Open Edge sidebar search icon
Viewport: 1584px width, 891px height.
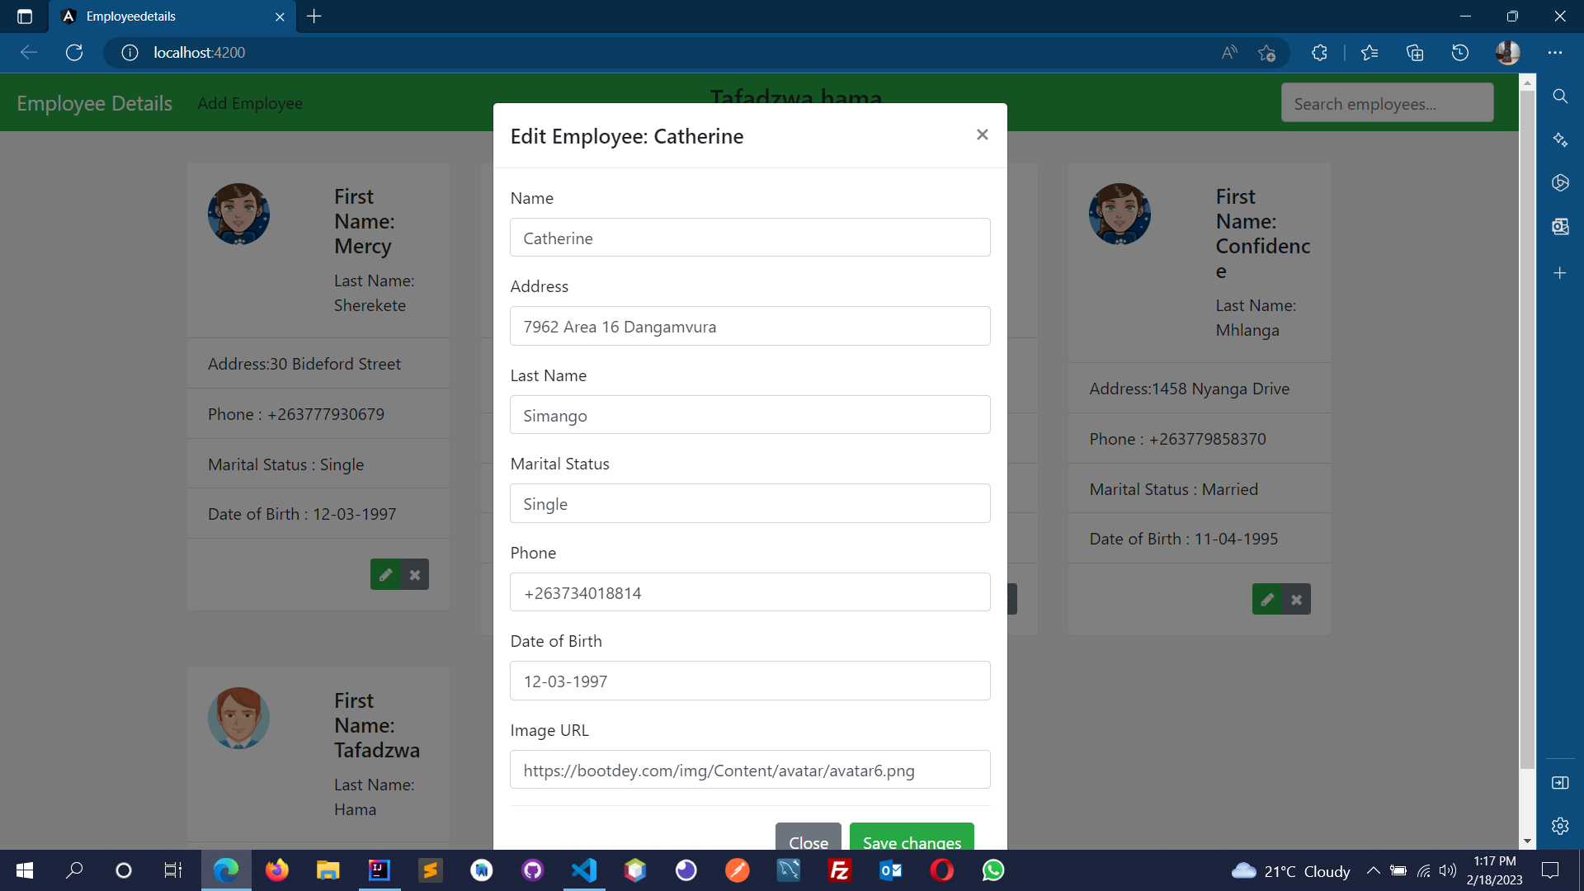click(x=1560, y=97)
